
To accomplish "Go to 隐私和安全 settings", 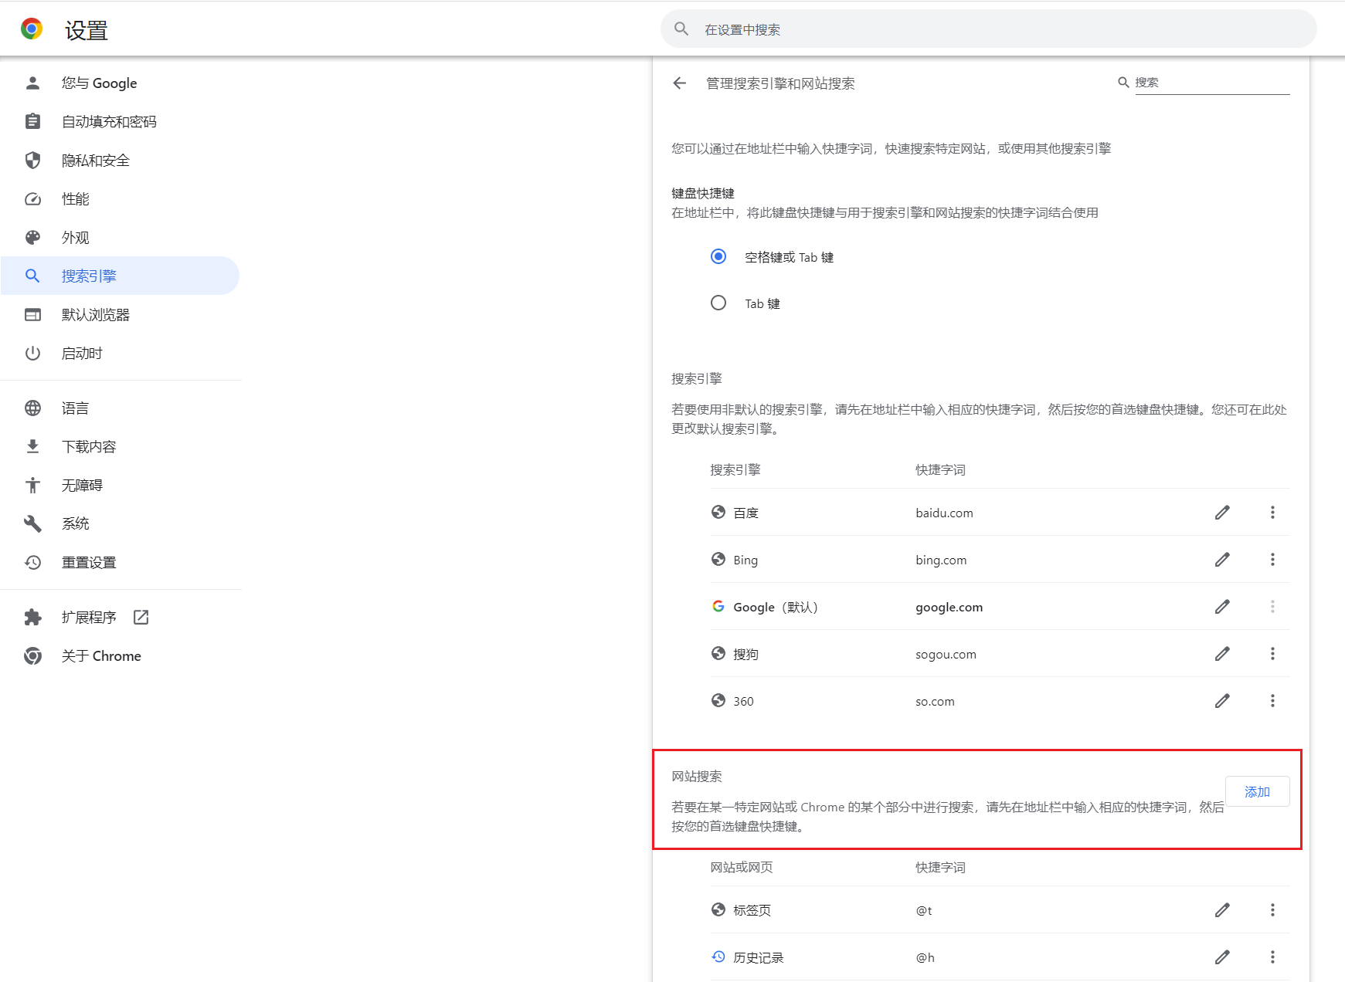I will pyautogui.click(x=121, y=161).
